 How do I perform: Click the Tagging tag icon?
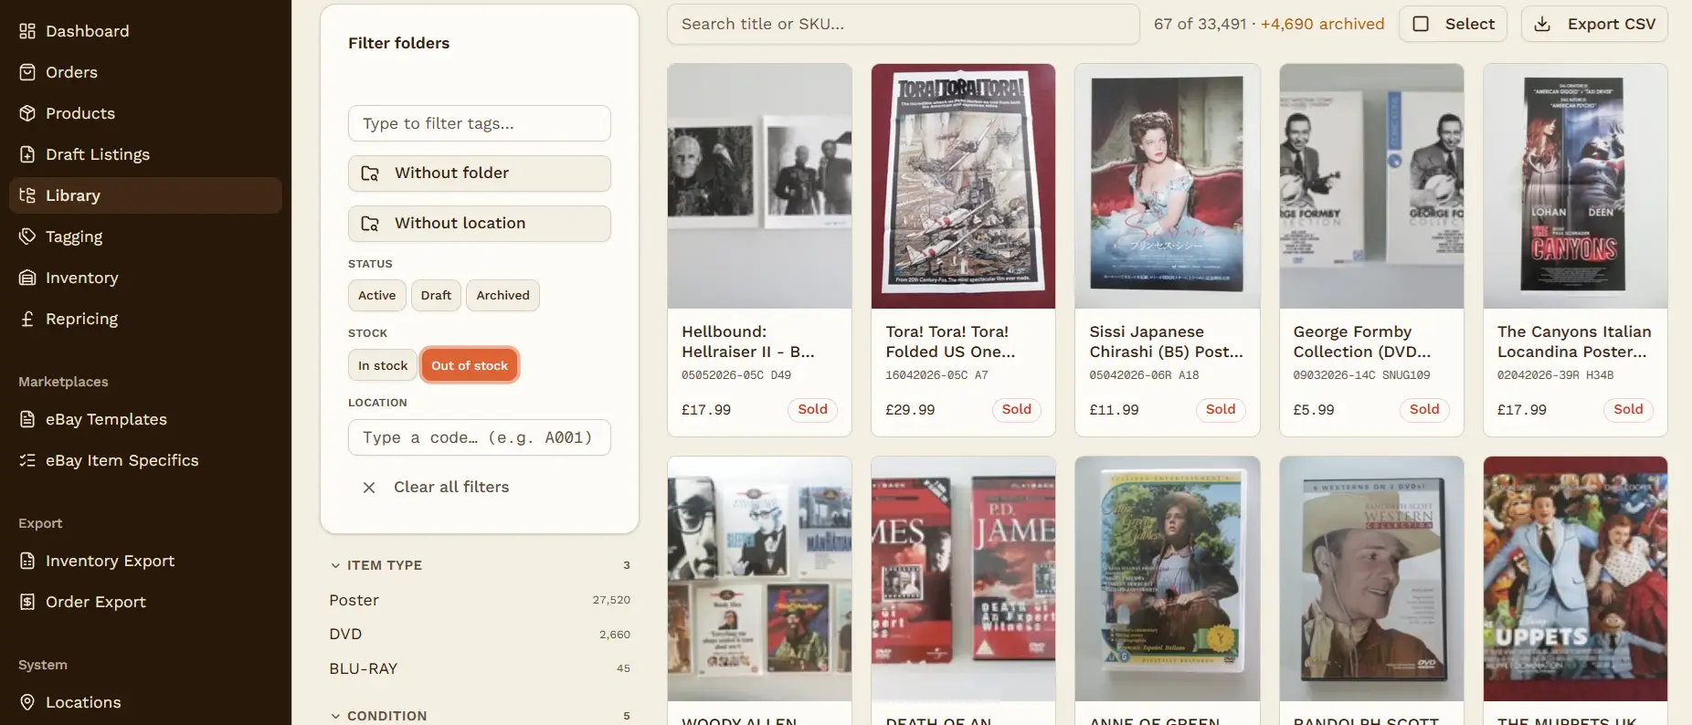[x=27, y=236]
